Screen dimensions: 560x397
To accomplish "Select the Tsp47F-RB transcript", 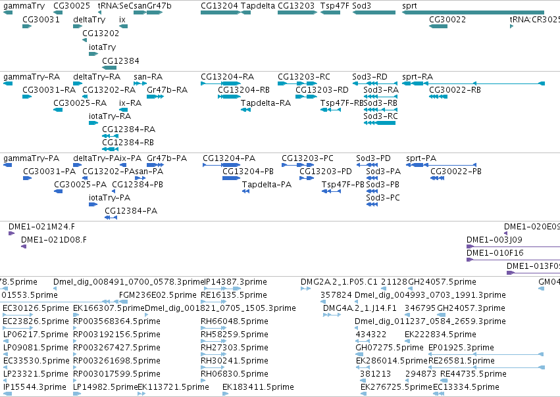I will (x=331, y=110).
